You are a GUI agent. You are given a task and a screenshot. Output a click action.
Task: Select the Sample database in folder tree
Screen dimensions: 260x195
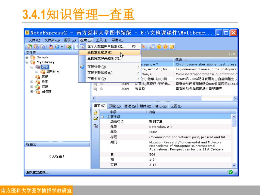pos(42,57)
